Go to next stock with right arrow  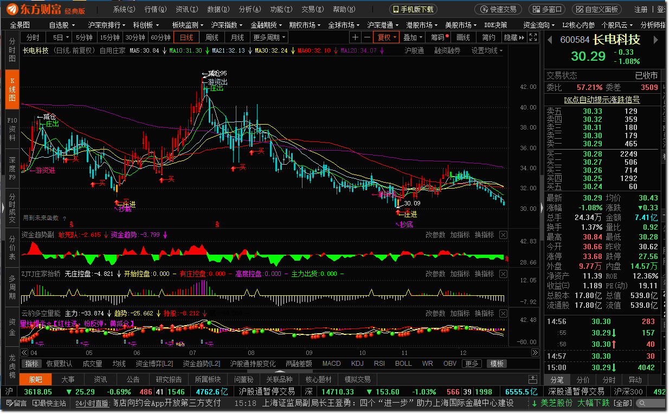656,40
